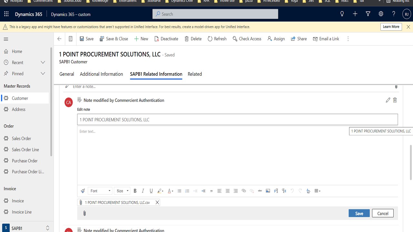
Task: Click Check Access command
Action: pyautogui.click(x=247, y=39)
